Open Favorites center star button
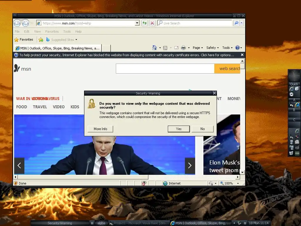 click(x=24, y=40)
